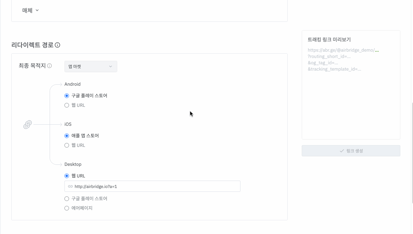Click the chevron arrow next to 매체
This screenshot has height=234, width=413.
coord(37,10)
